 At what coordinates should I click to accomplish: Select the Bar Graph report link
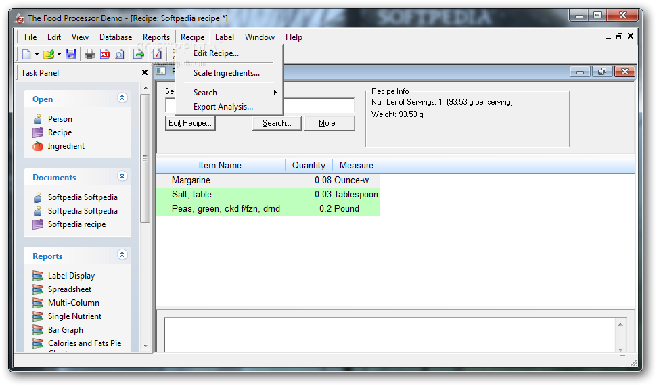coord(66,330)
